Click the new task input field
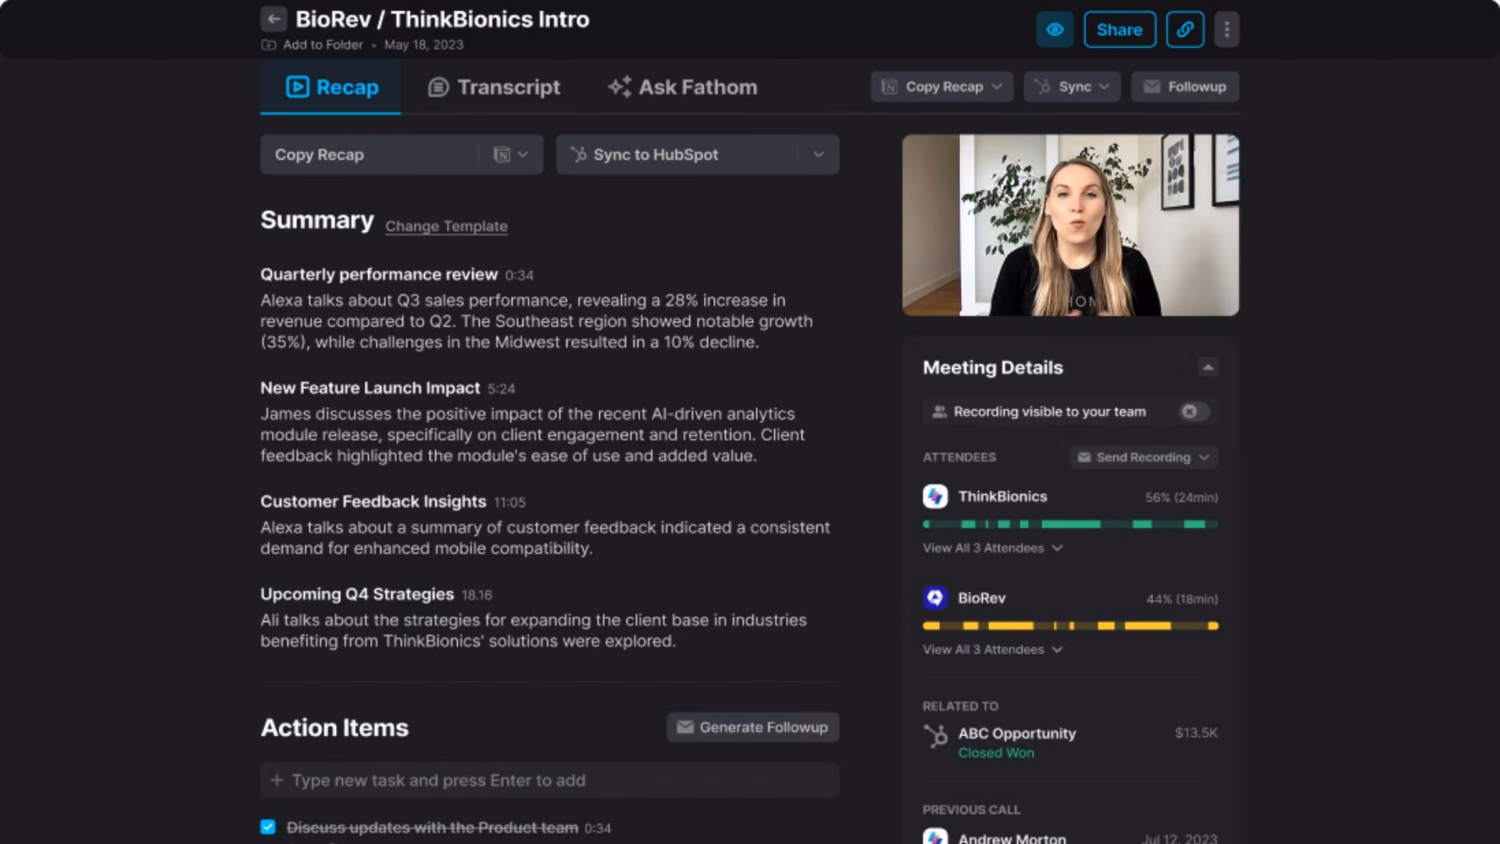1500x844 pixels. click(550, 780)
